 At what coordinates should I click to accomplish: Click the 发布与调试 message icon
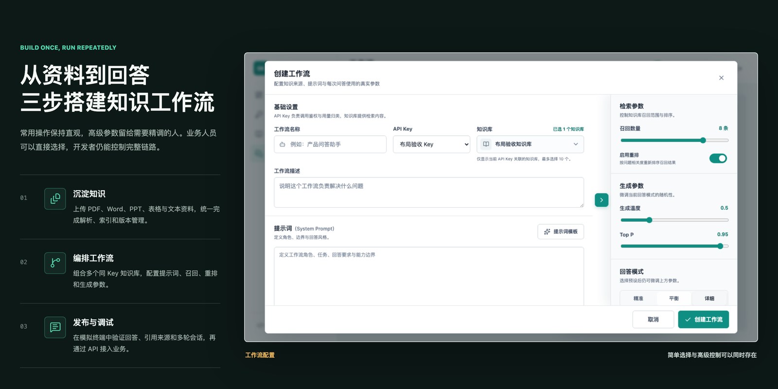pos(55,327)
